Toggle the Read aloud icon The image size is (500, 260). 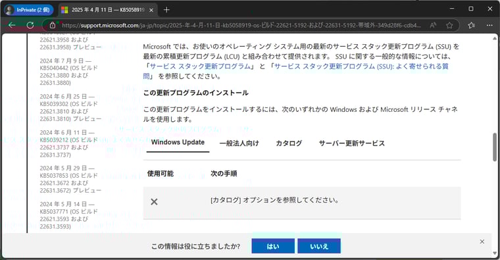point(433,25)
